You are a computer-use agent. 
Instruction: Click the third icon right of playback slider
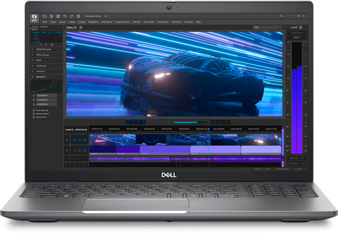tap(223, 122)
